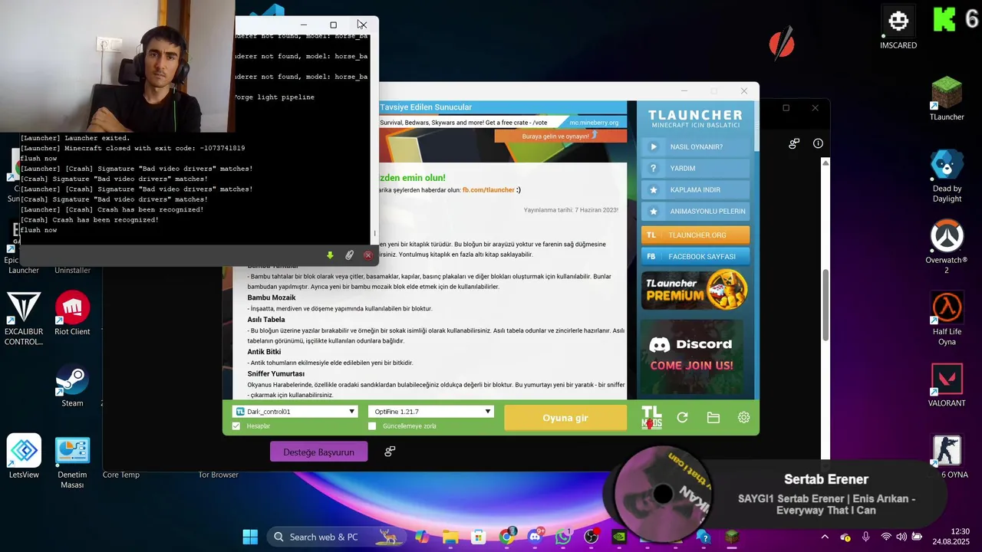The height and width of the screenshot is (552, 982).
Task: Open Denetim Masası desktop icon
Action: point(72,462)
